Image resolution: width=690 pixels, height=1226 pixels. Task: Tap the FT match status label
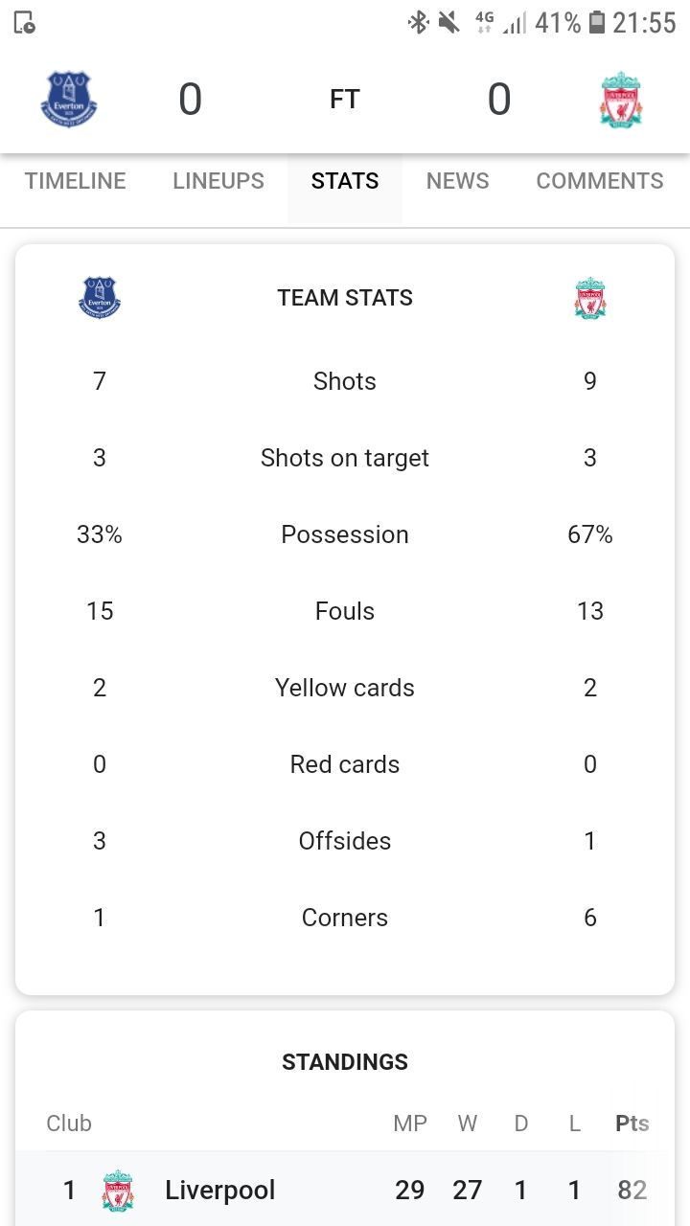click(x=345, y=100)
